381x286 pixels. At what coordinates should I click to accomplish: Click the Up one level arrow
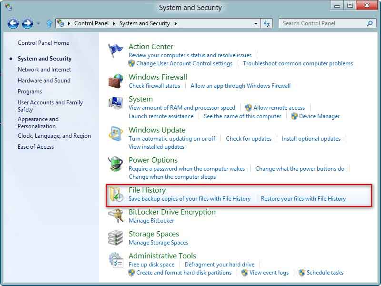(x=49, y=23)
